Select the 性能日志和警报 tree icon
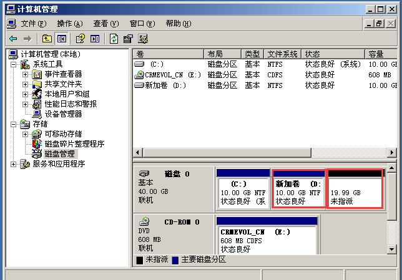 click(x=37, y=104)
